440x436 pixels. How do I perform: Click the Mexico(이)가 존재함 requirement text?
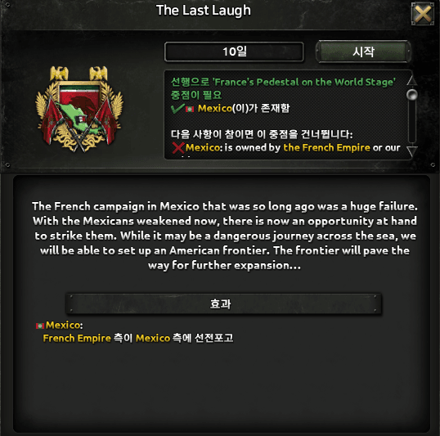(244, 108)
